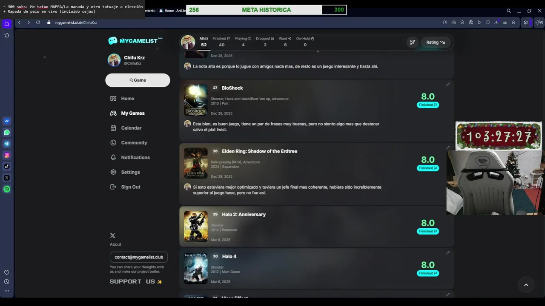Click the SUPPORT US link
The height and width of the screenshot is (306, 545).
[x=136, y=282]
